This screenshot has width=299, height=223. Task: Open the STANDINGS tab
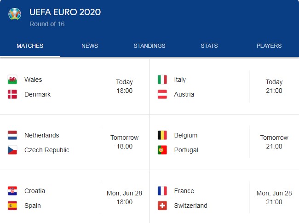click(x=149, y=46)
